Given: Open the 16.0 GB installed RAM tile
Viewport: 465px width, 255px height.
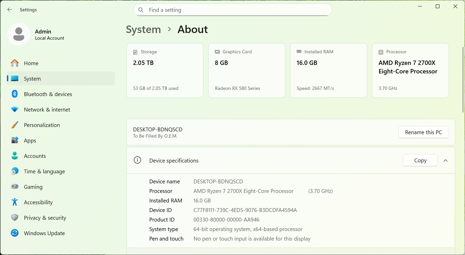Looking at the screenshot, I should 329,70.
